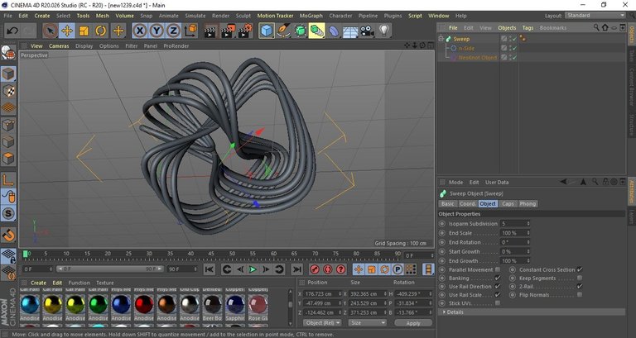Open viewport Cameras menu

click(59, 45)
